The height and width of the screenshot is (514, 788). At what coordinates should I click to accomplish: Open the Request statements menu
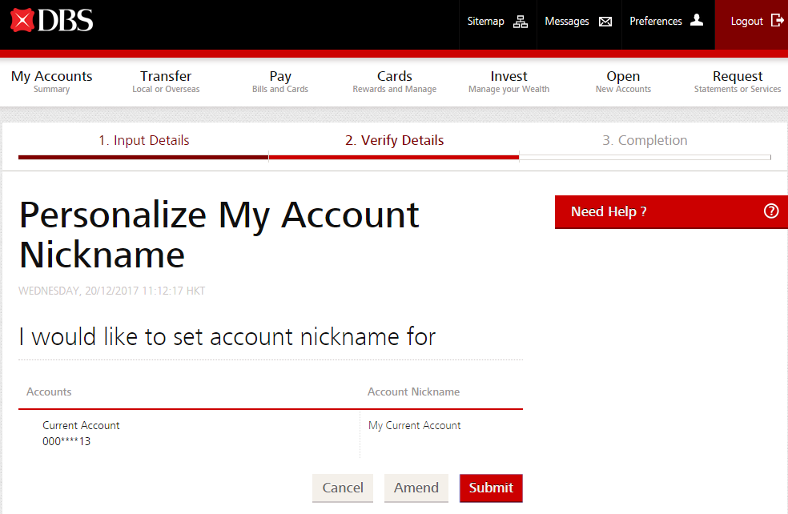point(738,82)
